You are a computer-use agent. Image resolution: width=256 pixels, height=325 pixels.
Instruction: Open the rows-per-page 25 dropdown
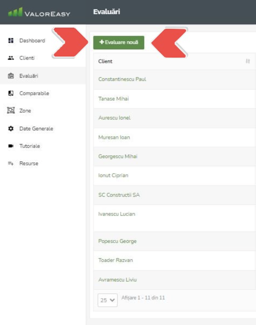click(107, 300)
